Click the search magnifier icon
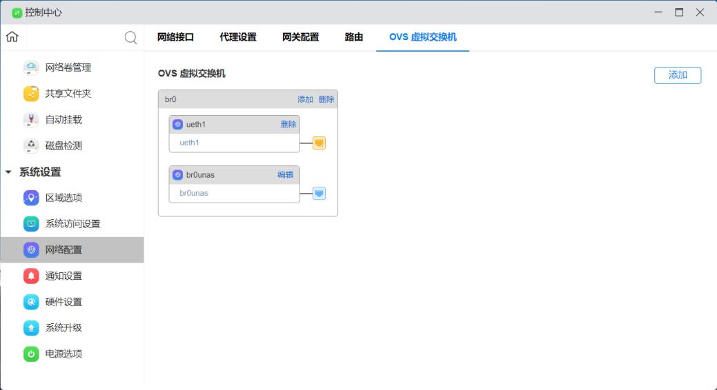This screenshot has height=390, width=717. [130, 38]
